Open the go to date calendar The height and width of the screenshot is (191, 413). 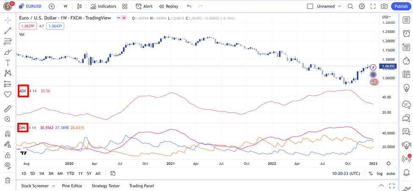pos(113,173)
